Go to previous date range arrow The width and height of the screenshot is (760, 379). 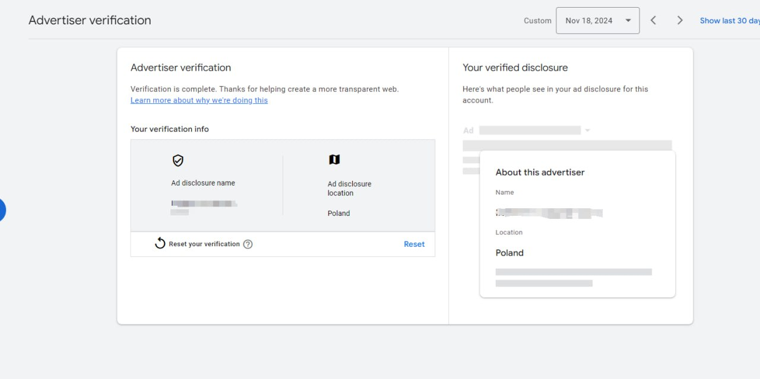click(x=653, y=20)
